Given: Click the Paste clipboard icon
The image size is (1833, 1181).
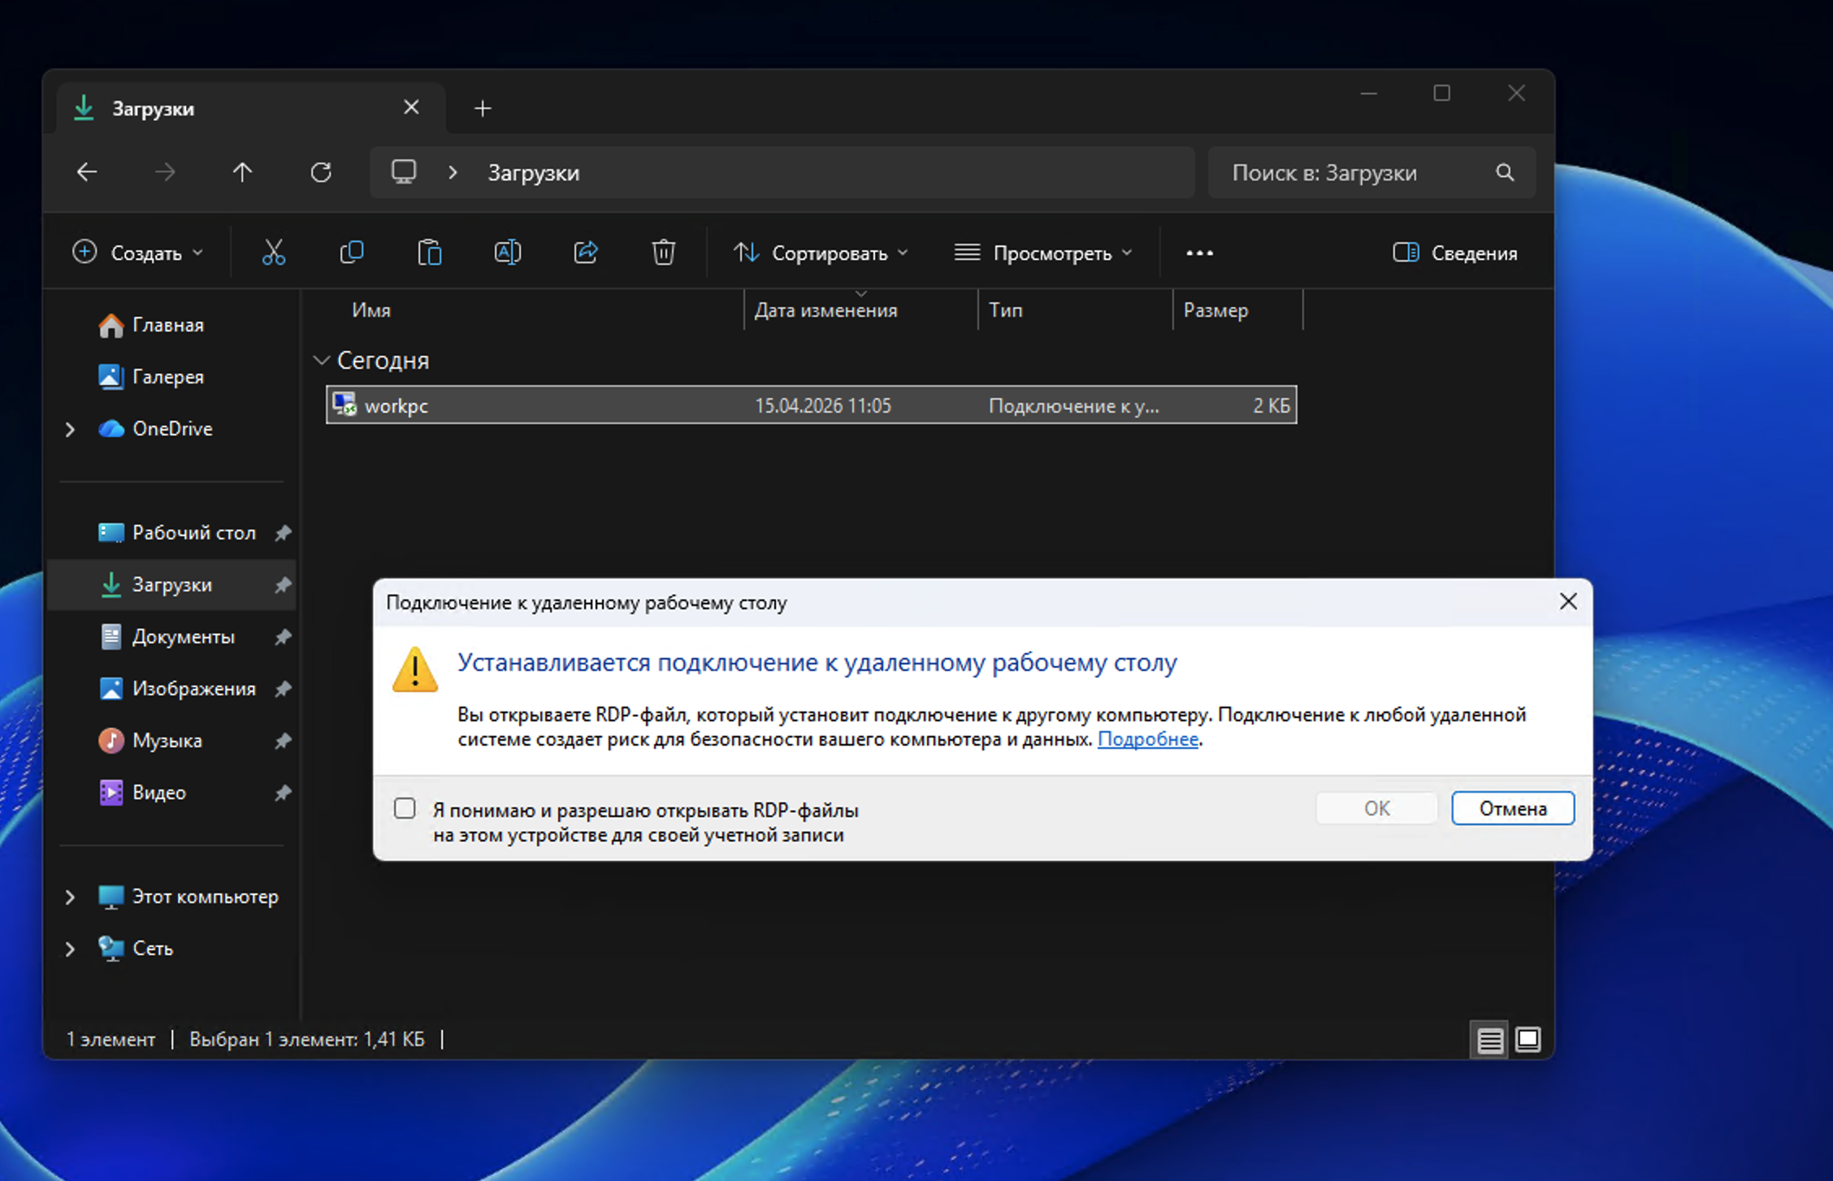Looking at the screenshot, I should [429, 253].
